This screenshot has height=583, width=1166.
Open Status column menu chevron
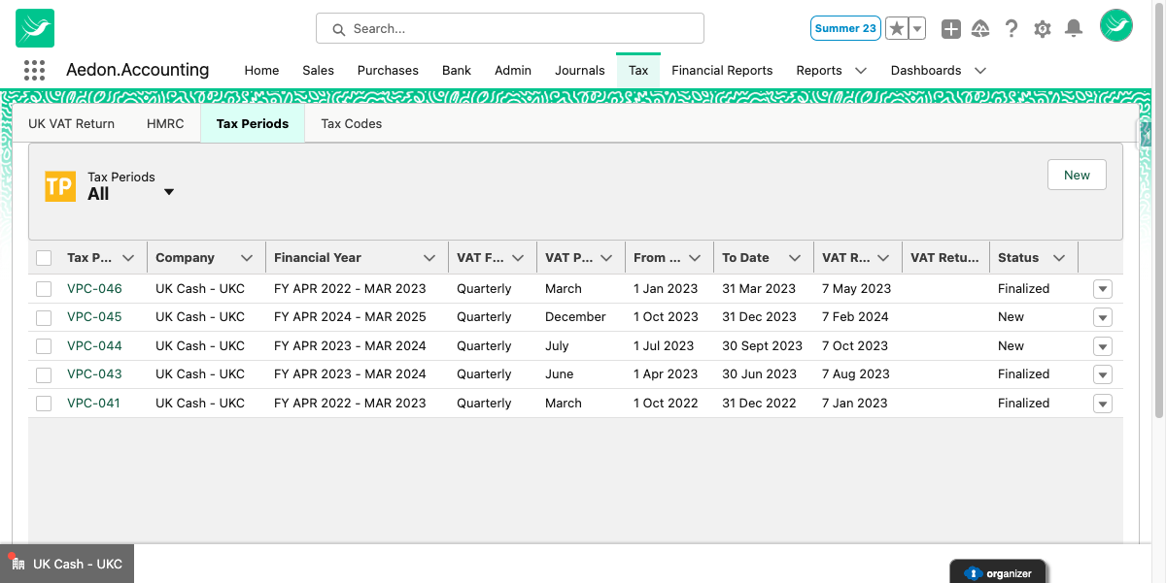click(x=1059, y=258)
